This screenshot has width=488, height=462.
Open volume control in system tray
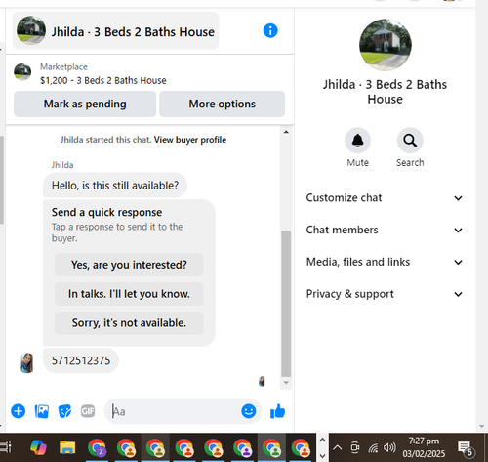389,447
